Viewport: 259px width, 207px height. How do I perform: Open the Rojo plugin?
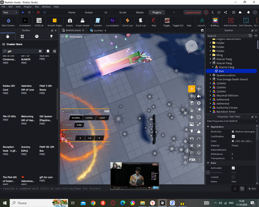(154, 21)
